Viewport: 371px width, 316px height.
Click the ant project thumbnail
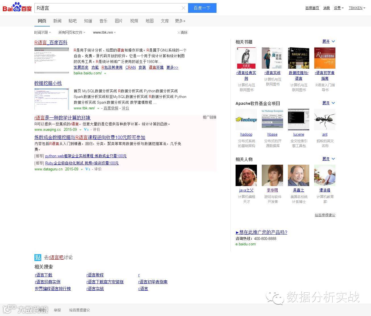tap(325, 119)
